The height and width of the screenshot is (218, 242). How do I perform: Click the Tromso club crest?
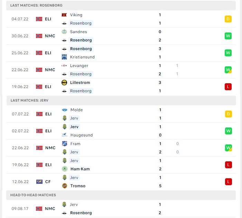coord(65,186)
